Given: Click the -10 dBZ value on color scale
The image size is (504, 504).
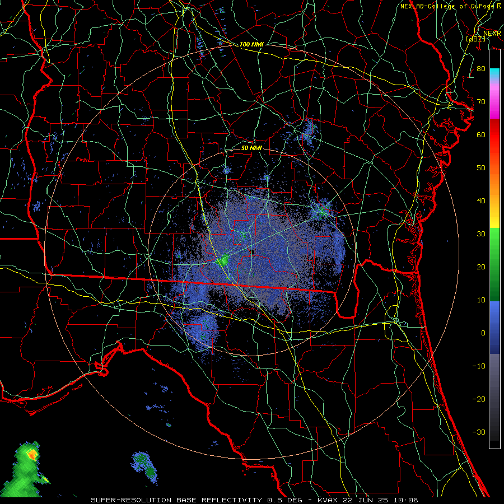Looking at the screenshot, I should (x=479, y=366).
